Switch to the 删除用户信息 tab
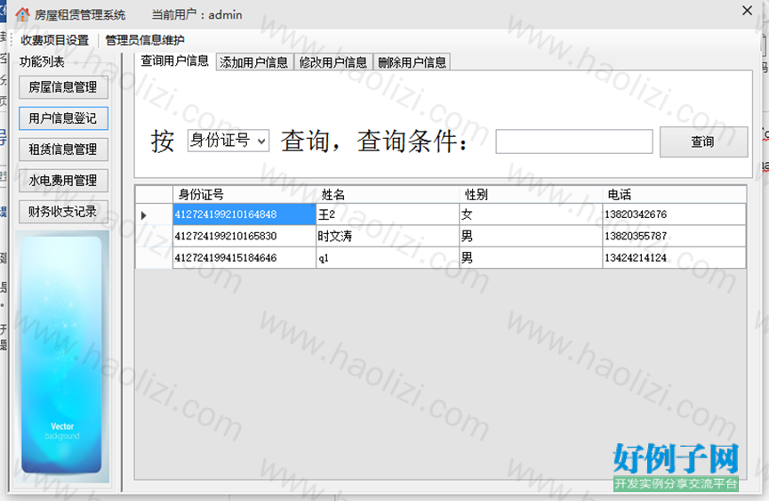 click(413, 62)
